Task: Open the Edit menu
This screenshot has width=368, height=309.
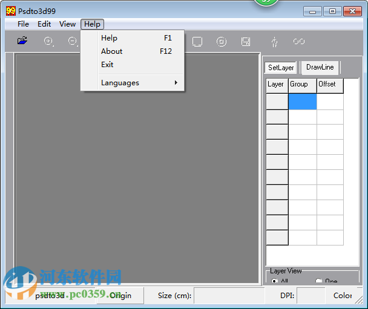Action: [44, 24]
